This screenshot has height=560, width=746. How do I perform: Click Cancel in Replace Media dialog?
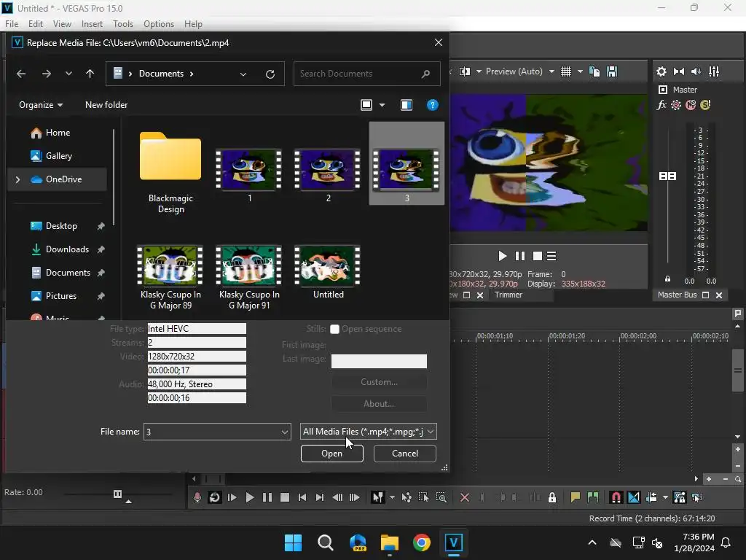click(x=405, y=454)
